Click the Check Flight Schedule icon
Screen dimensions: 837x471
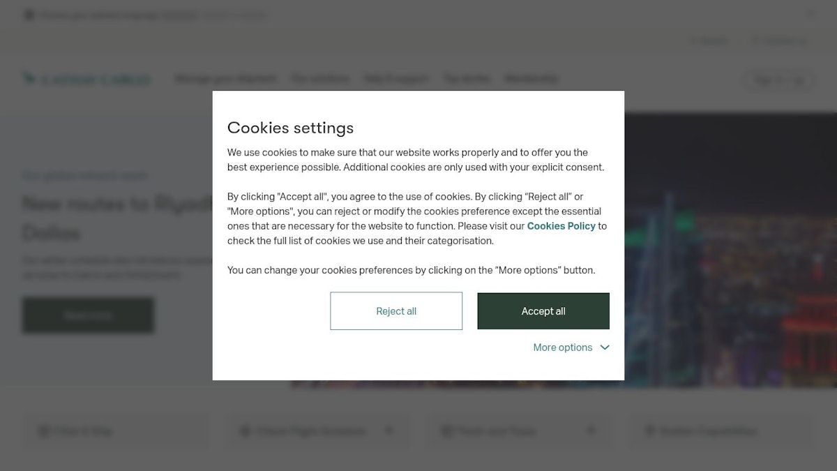(245, 431)
